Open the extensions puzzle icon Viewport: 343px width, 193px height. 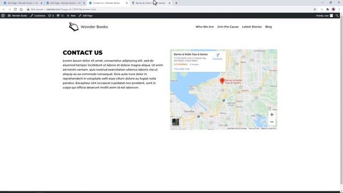tap(327, 10)
